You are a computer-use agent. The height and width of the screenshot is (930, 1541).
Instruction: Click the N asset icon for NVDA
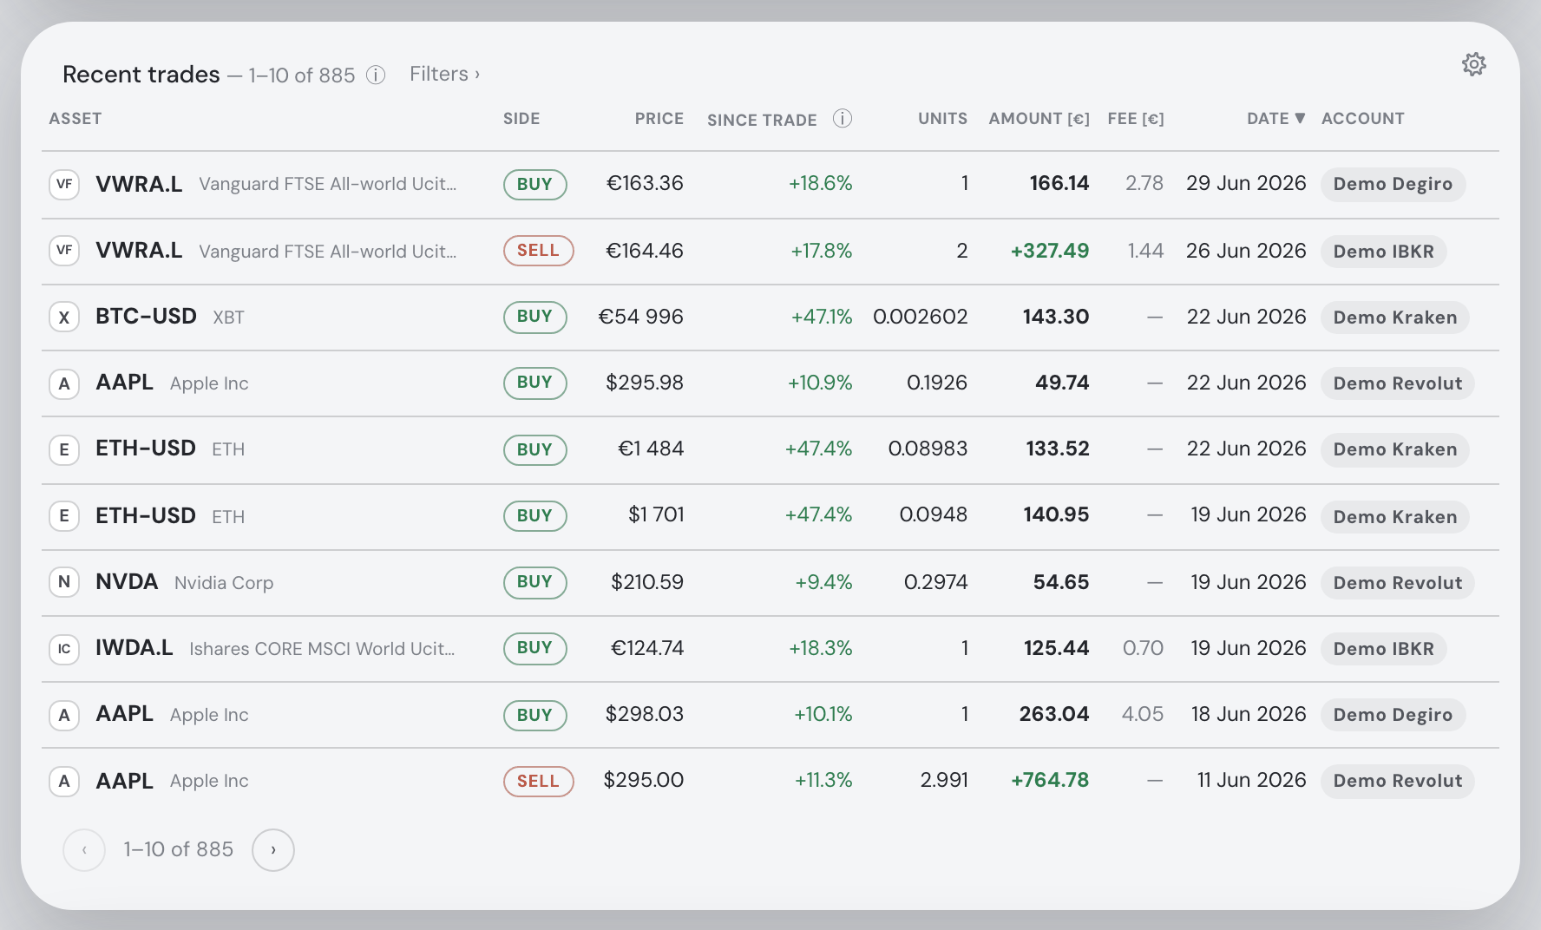[64, 582]
